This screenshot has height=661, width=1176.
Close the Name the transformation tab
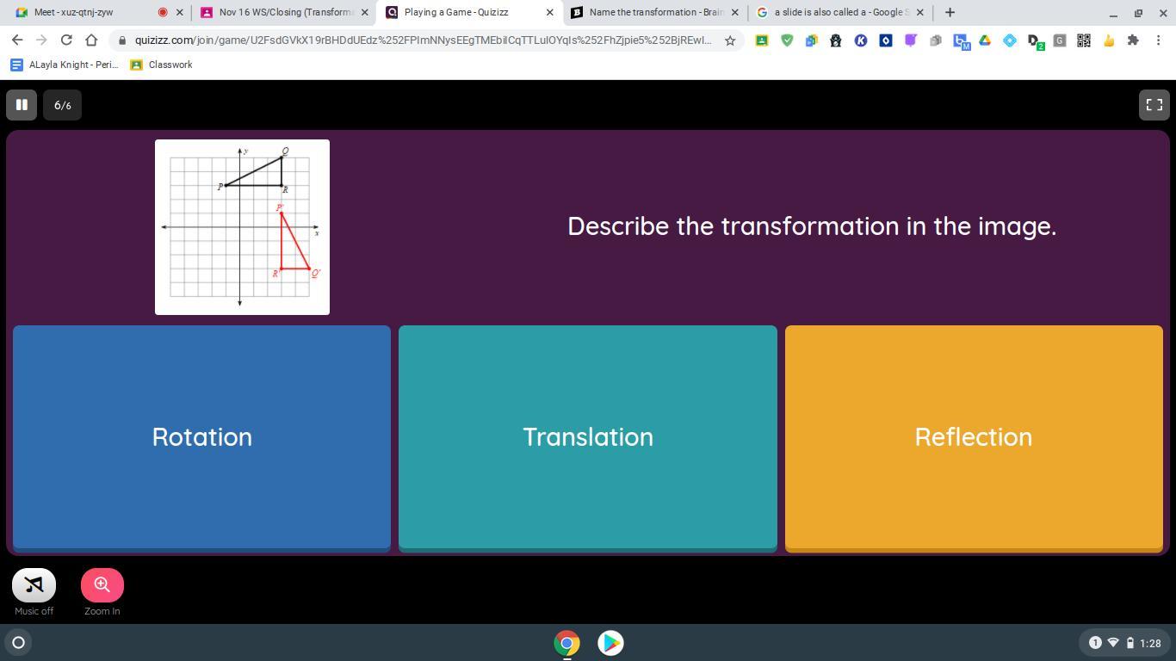tap(734, 12)
